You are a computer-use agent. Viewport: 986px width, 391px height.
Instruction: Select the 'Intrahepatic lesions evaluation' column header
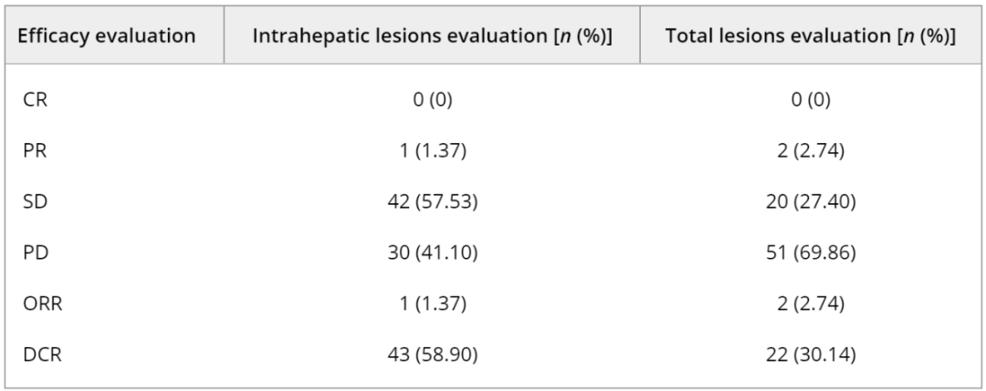point(432,36)
